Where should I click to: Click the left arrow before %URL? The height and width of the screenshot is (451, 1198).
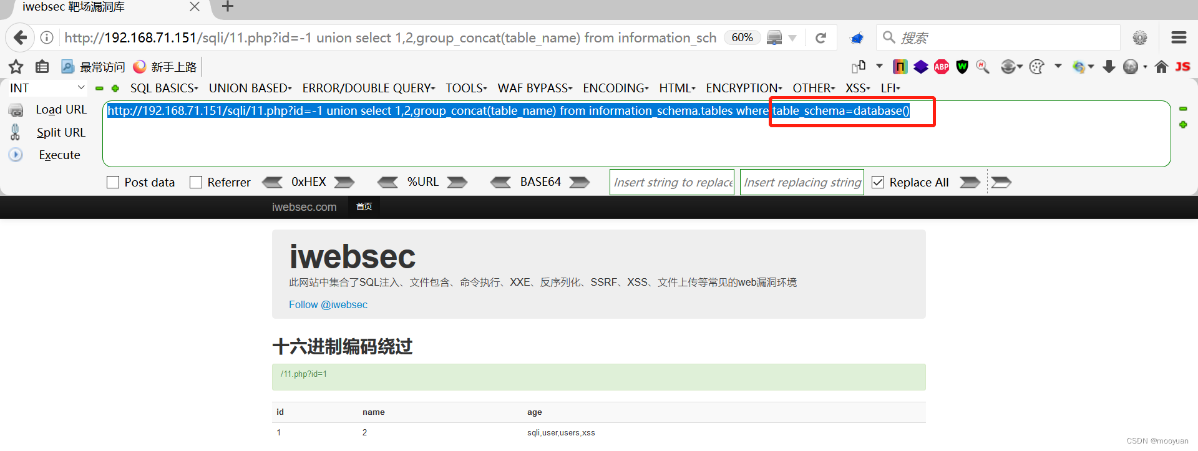387,182
